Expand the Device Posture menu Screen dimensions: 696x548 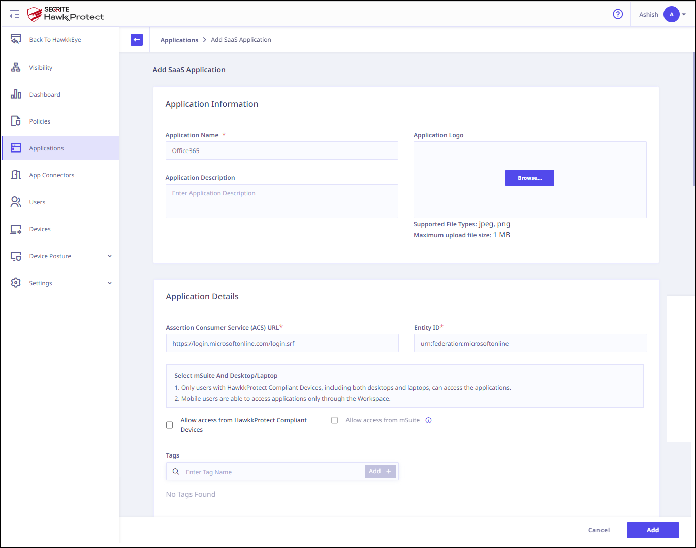[109, 256]
